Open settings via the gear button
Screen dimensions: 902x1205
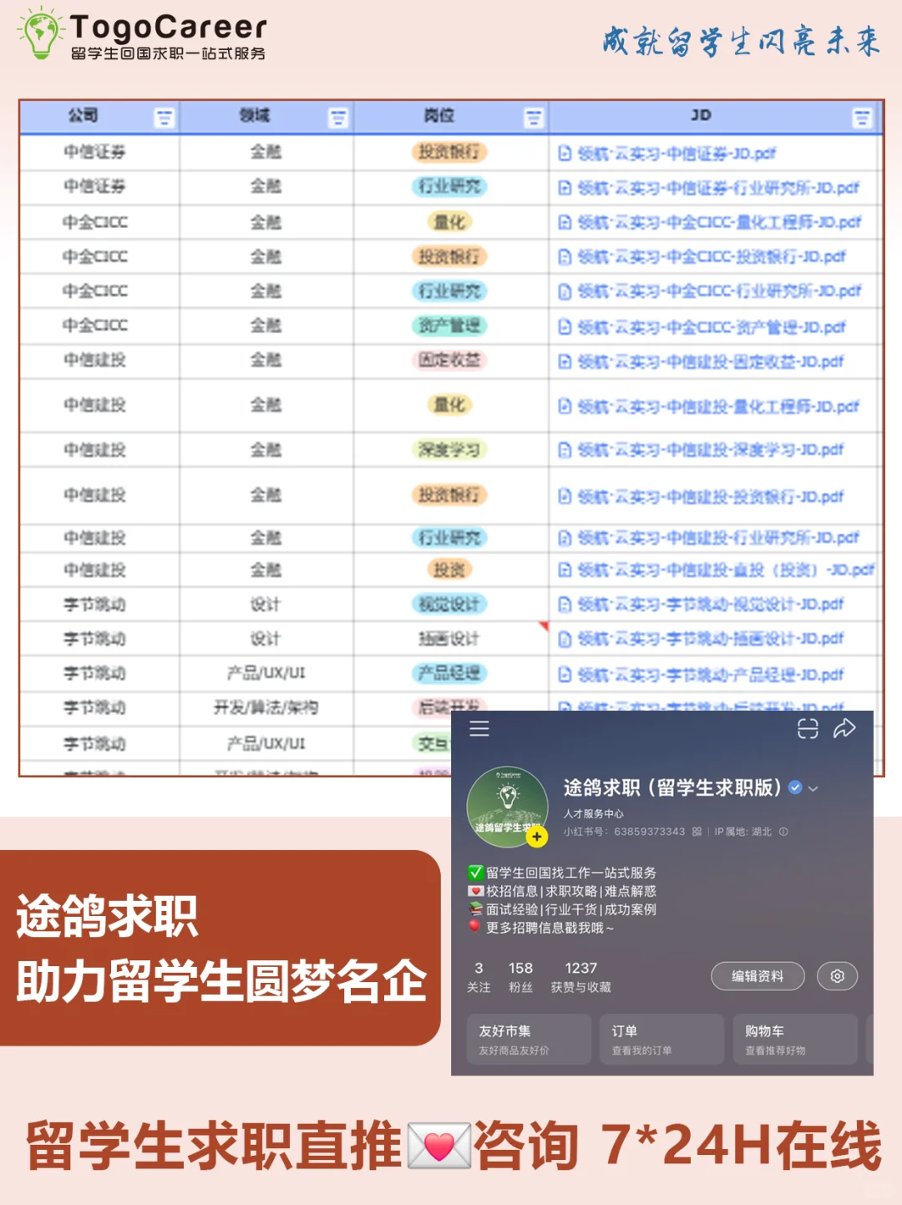pos(838,976)
